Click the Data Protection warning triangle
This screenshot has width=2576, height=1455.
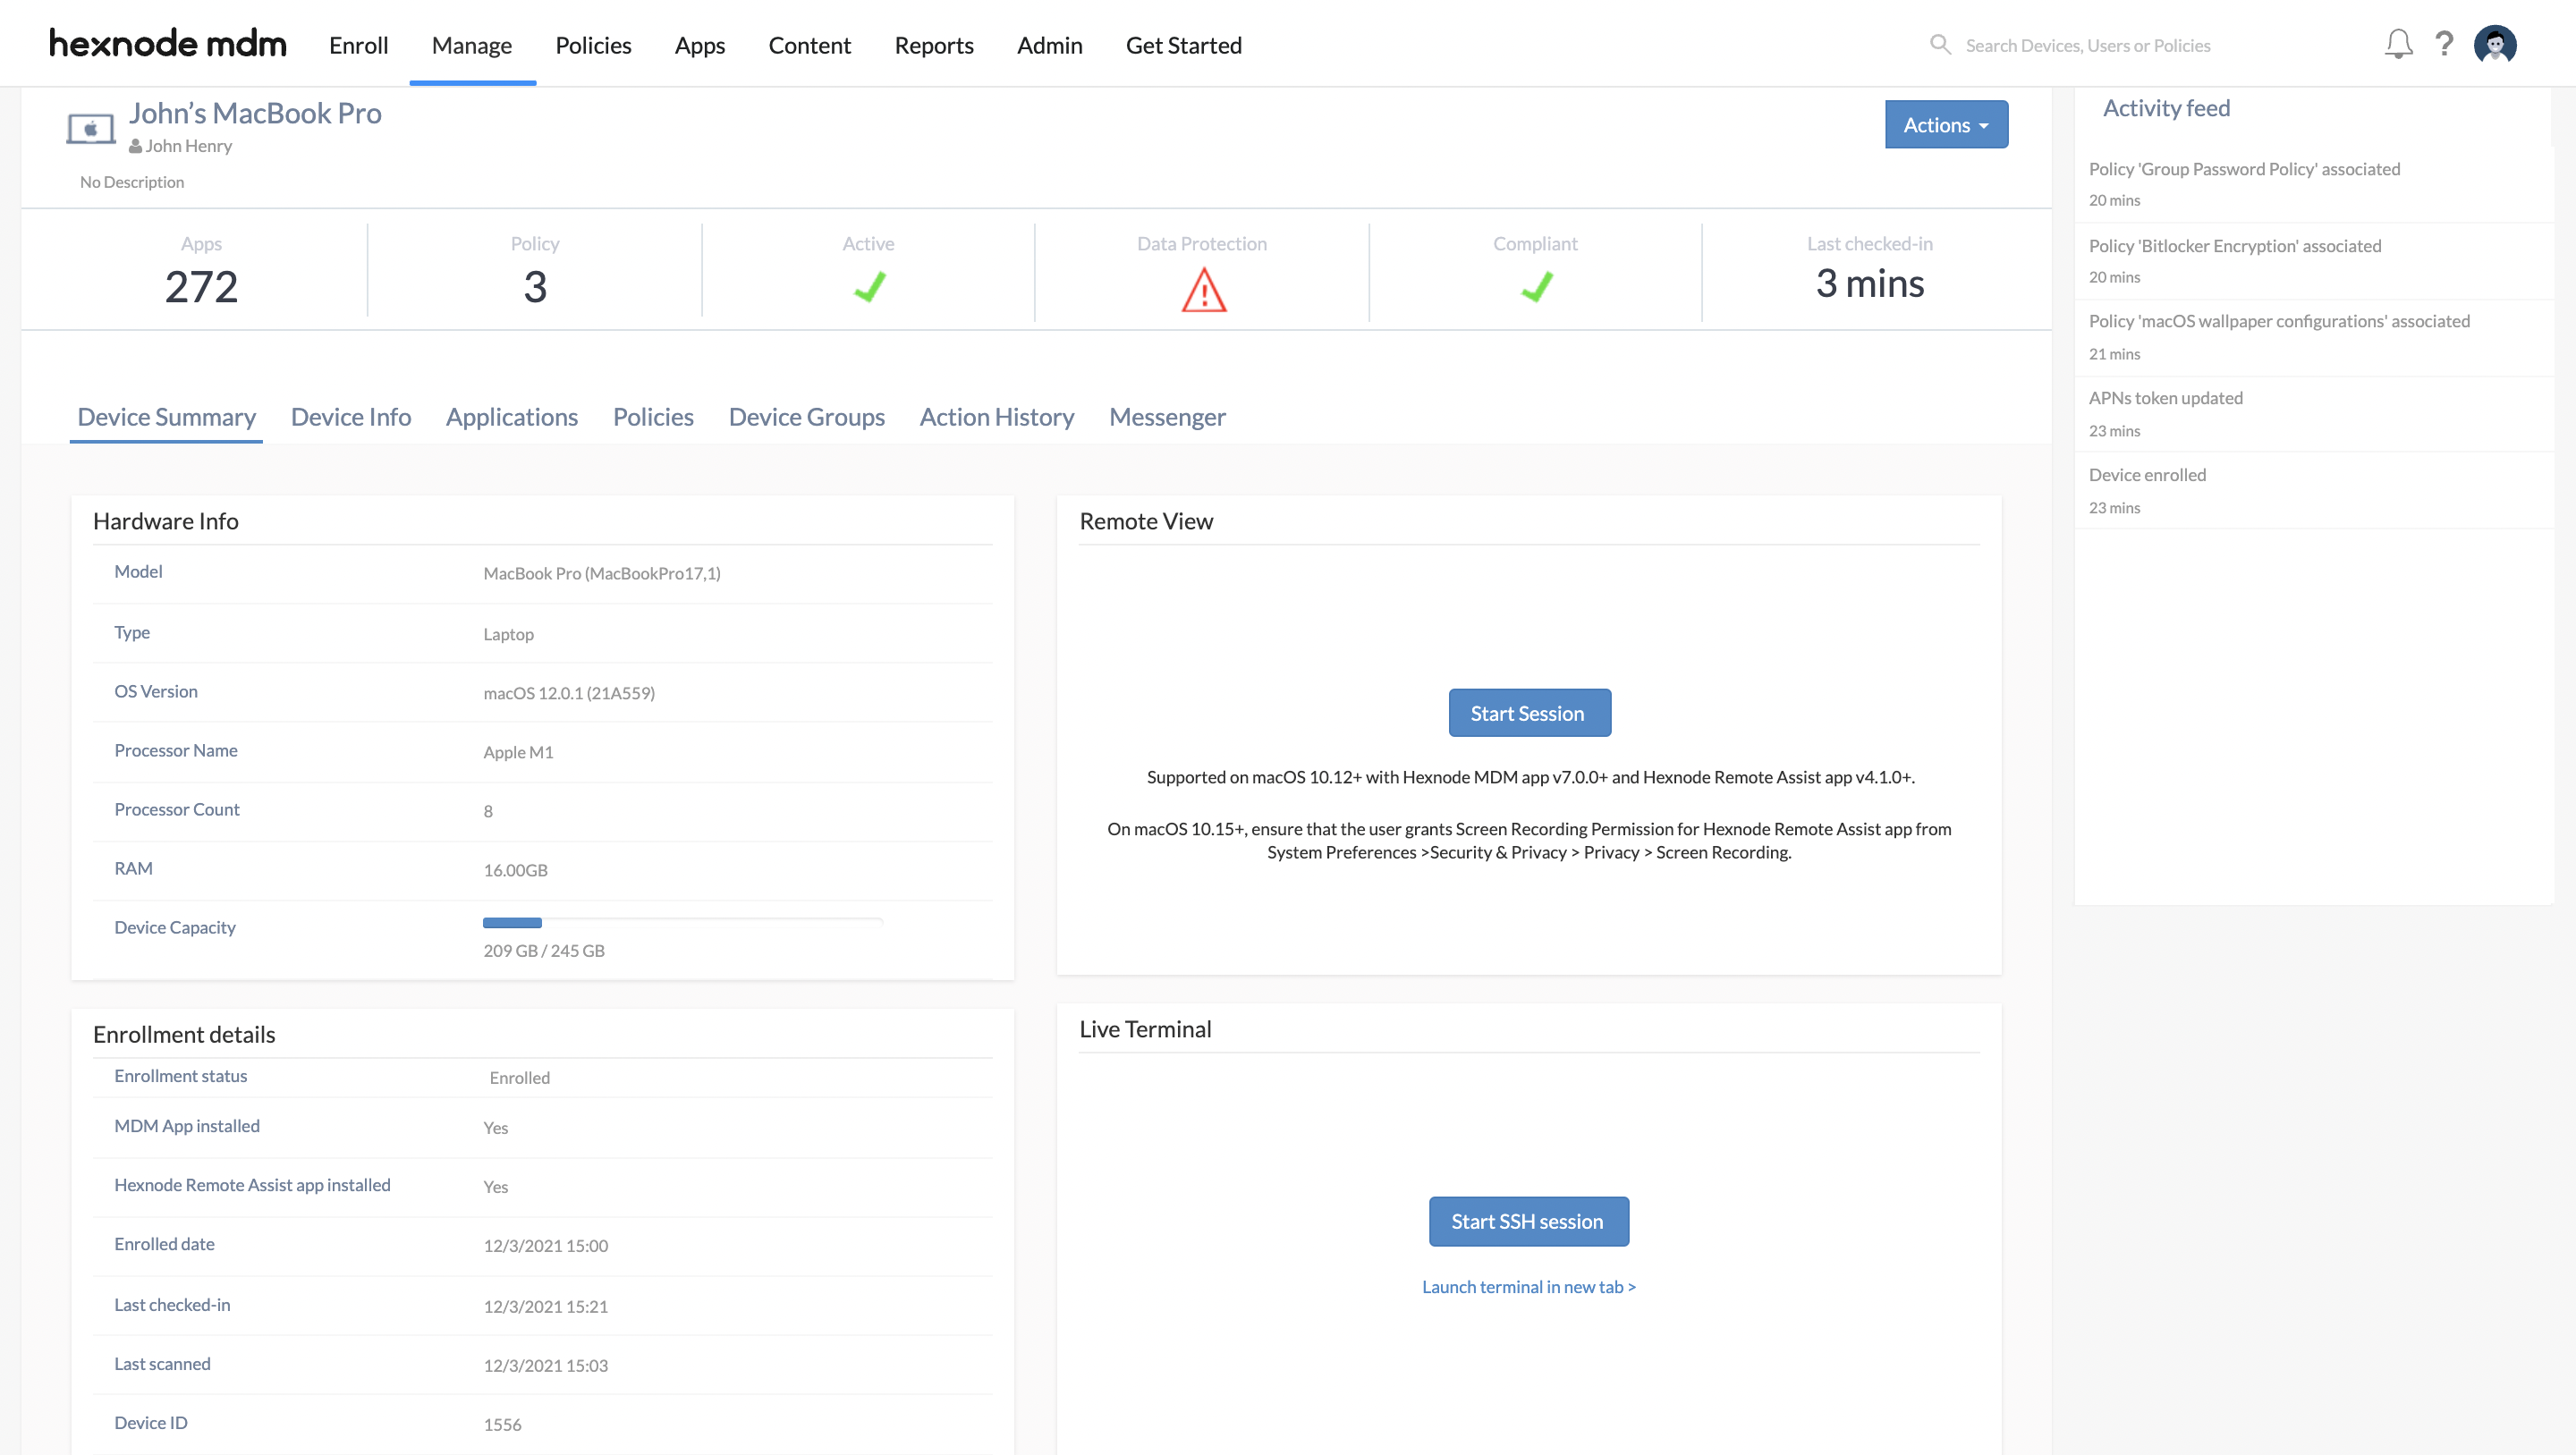click(x=1203, y=290)
